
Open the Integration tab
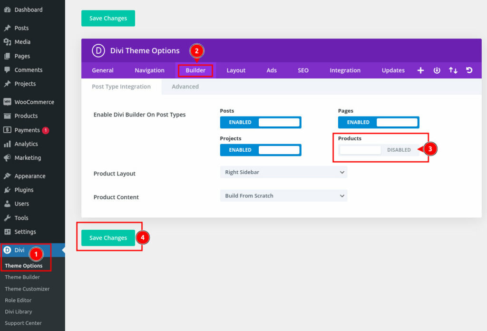tap(345, 70)
